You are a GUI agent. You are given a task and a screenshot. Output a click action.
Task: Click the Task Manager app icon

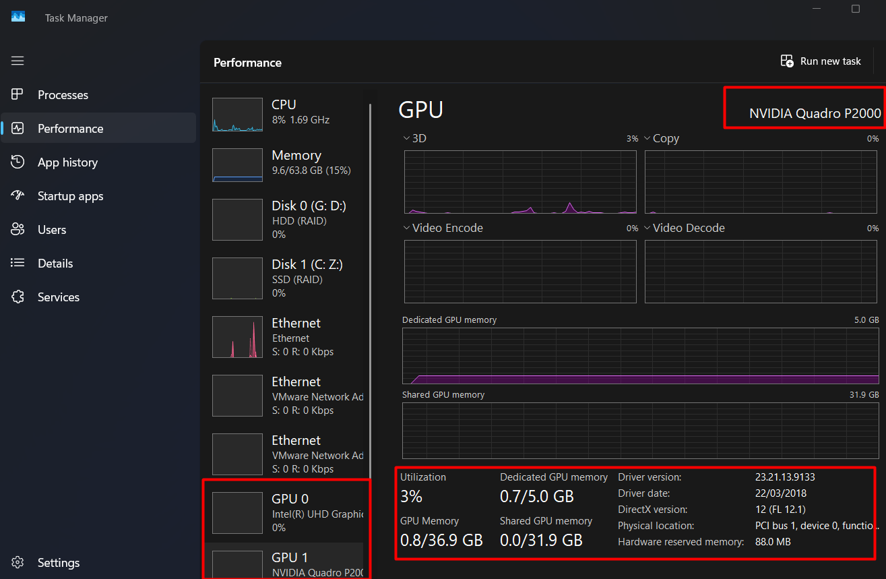coord(18,18)
